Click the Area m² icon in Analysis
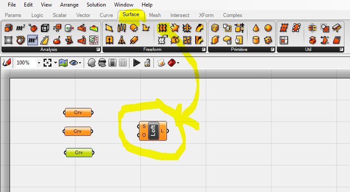This screenshot has width=350, height=192. (20, 28)
